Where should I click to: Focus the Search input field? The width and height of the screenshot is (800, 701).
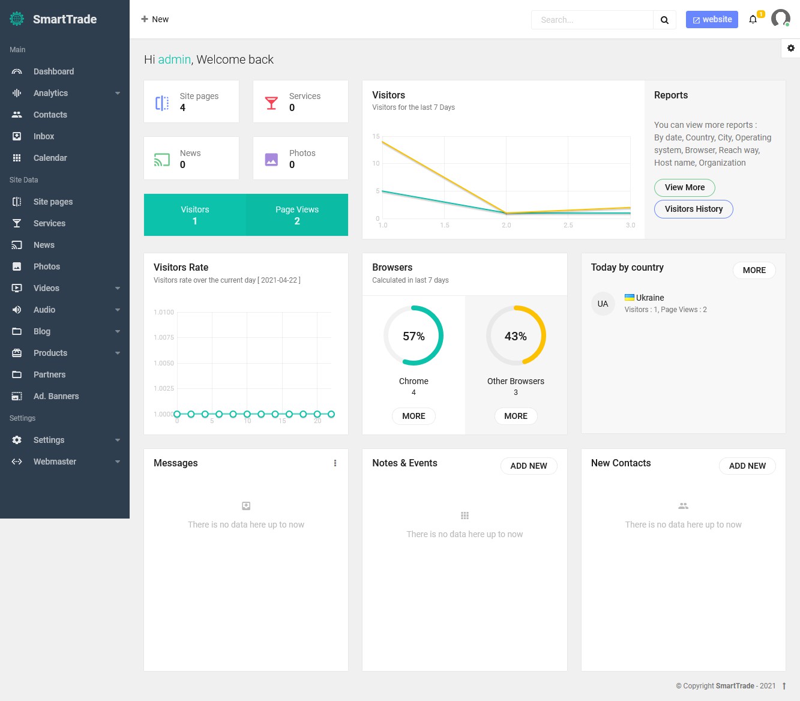coord(592,20)
